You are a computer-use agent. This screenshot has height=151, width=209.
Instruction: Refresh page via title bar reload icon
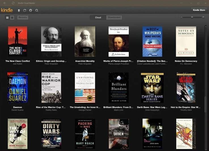(13, 3)
